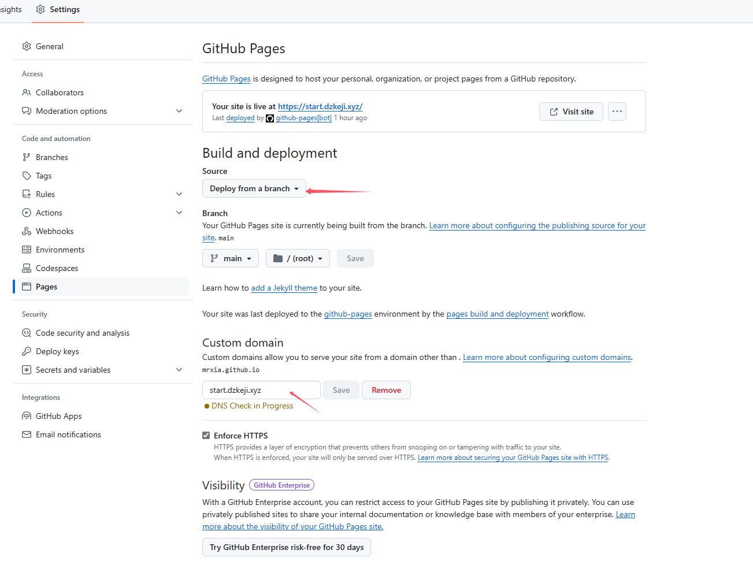
Task: Click the Actions play icon
Action: 27,213
